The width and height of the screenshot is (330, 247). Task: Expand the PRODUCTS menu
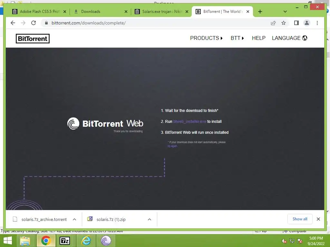206,38
